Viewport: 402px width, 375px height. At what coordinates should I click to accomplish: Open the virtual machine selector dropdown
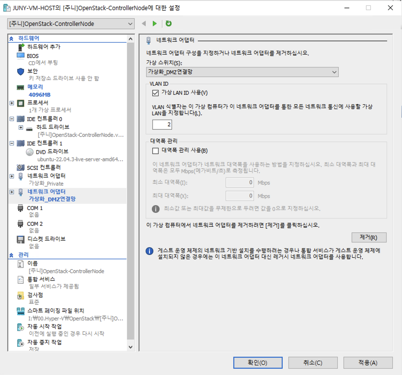pyautogui.click(x=71, y=24)
